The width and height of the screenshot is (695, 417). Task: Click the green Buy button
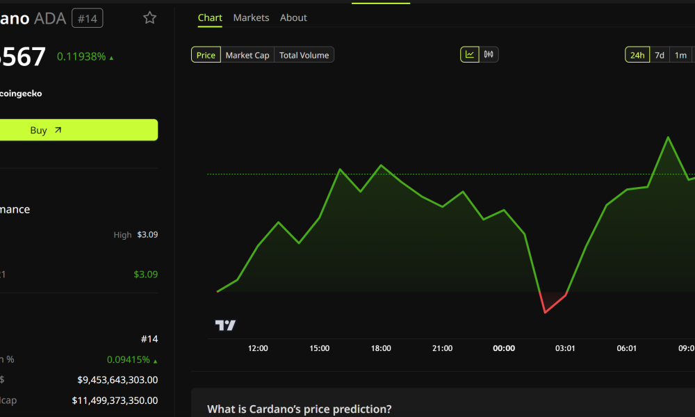tap(79, 130)
